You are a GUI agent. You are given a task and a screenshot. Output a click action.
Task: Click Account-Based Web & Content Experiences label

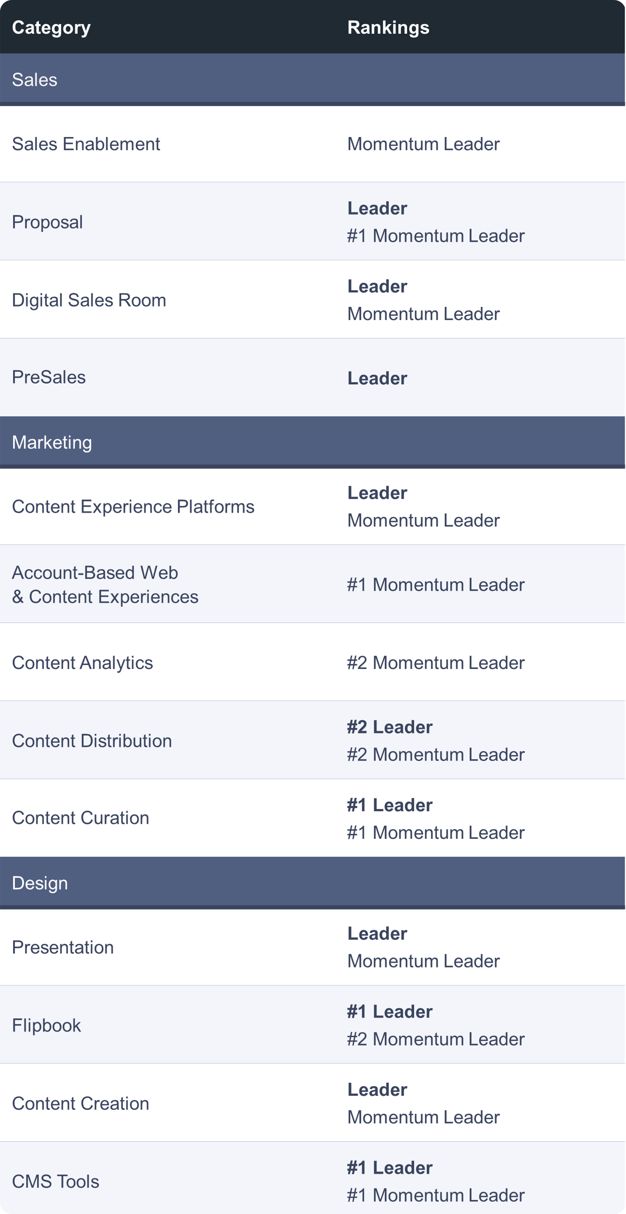[105, 585]
